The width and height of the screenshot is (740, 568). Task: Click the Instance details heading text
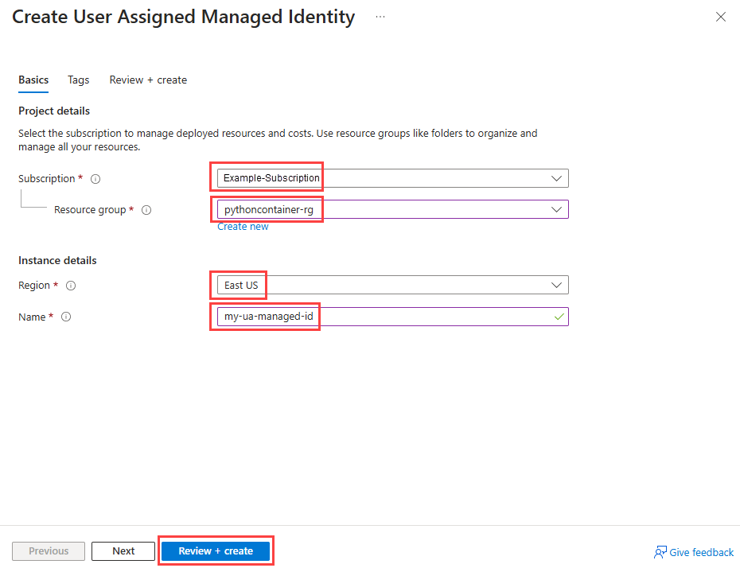[57, 260]
